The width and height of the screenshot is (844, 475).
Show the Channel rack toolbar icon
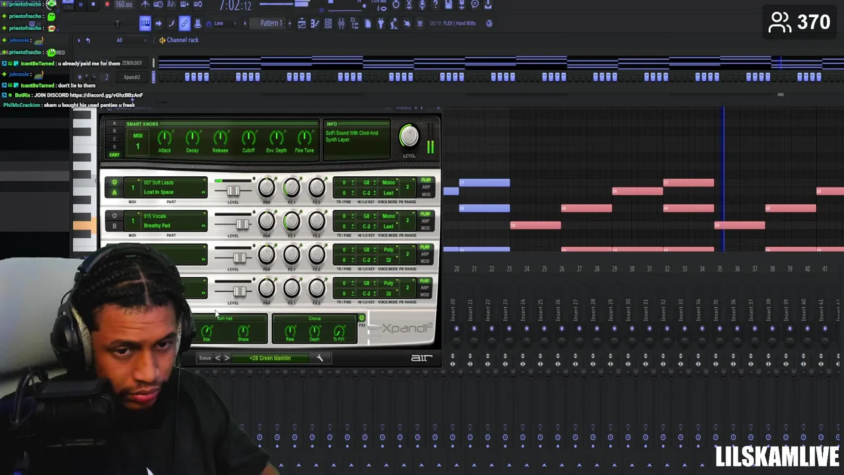coord(328,23)
